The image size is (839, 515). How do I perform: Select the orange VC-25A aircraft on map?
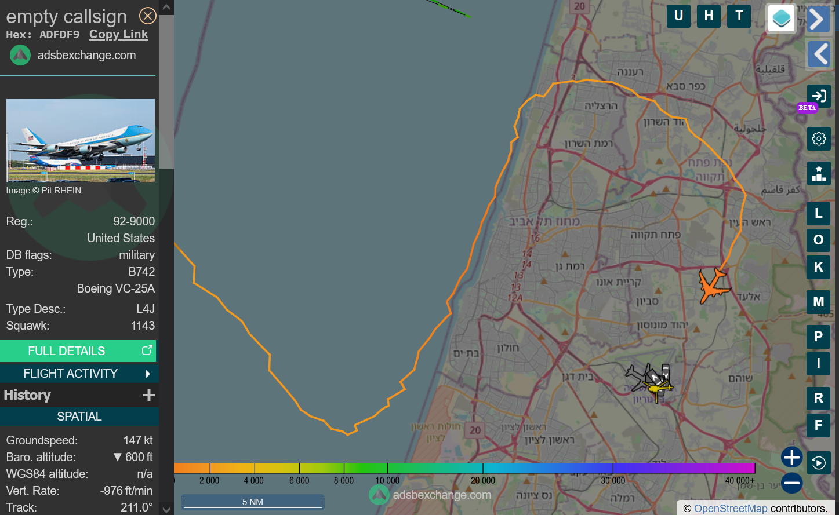click(713, 285)
